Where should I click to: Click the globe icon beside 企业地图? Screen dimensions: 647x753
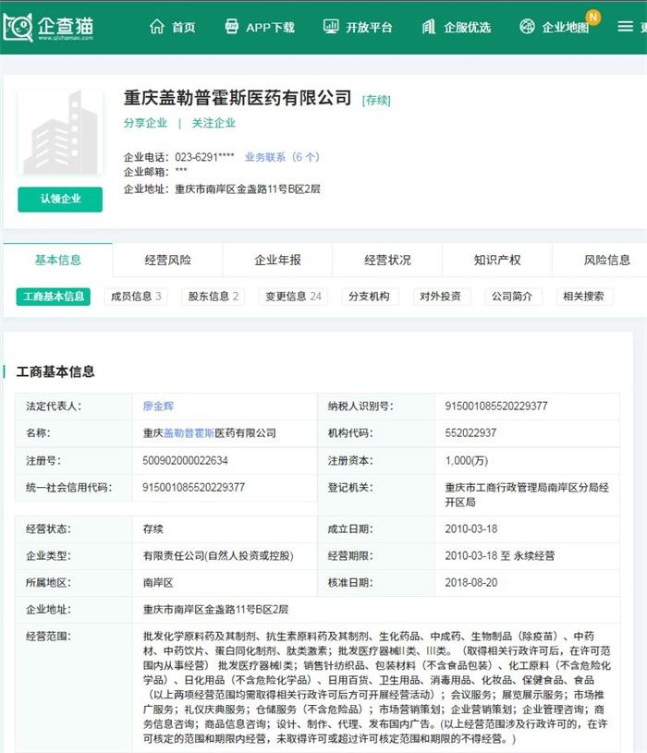[x=527, y=27]
